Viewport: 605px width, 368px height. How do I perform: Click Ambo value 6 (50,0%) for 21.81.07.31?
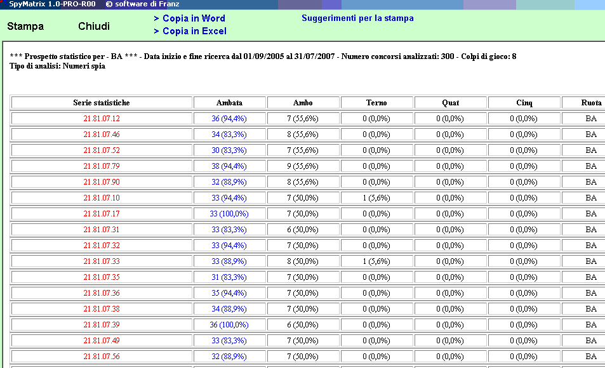coord(303,229)
